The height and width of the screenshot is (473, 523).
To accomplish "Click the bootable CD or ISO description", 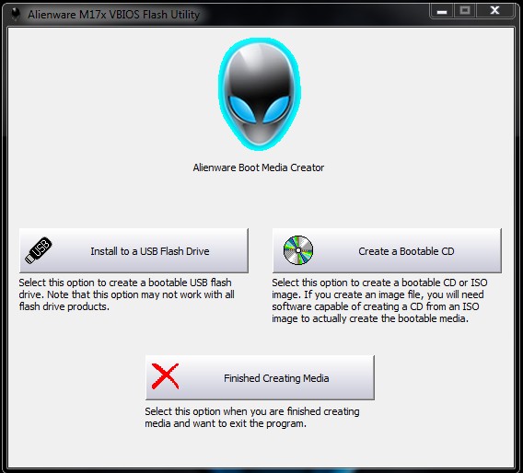I will (x=379, y=301).
